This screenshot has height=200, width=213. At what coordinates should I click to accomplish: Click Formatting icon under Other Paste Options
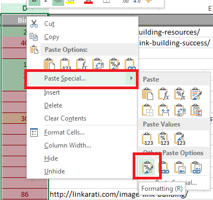147,167
